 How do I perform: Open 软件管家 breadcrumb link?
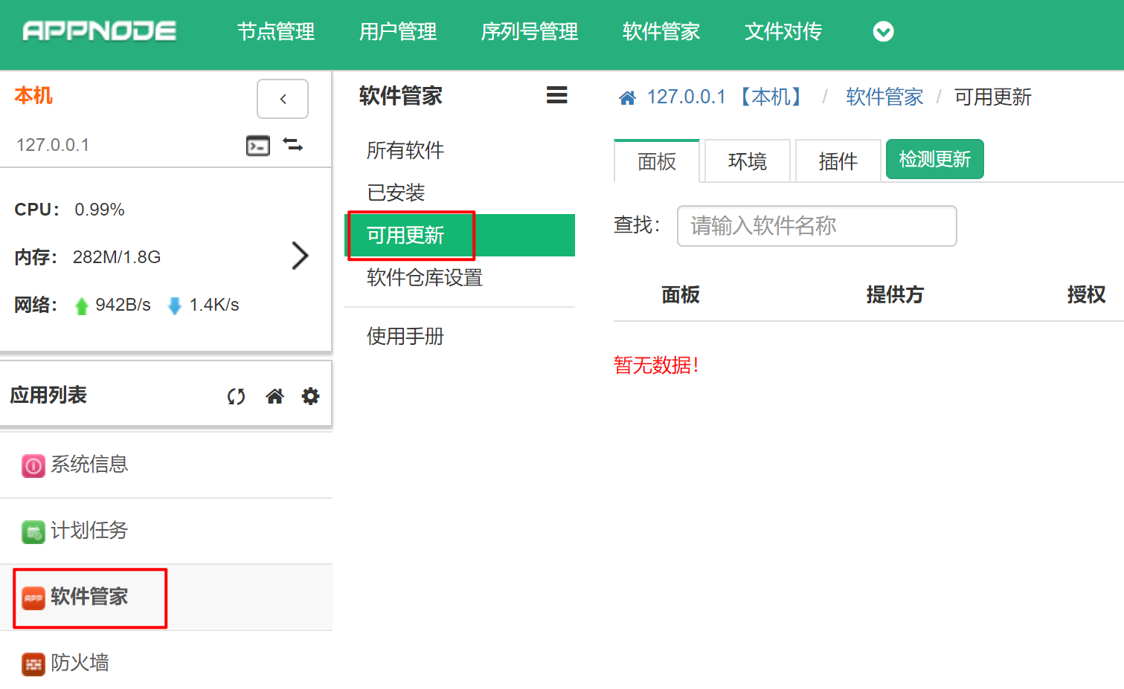[x=884, y=97]
